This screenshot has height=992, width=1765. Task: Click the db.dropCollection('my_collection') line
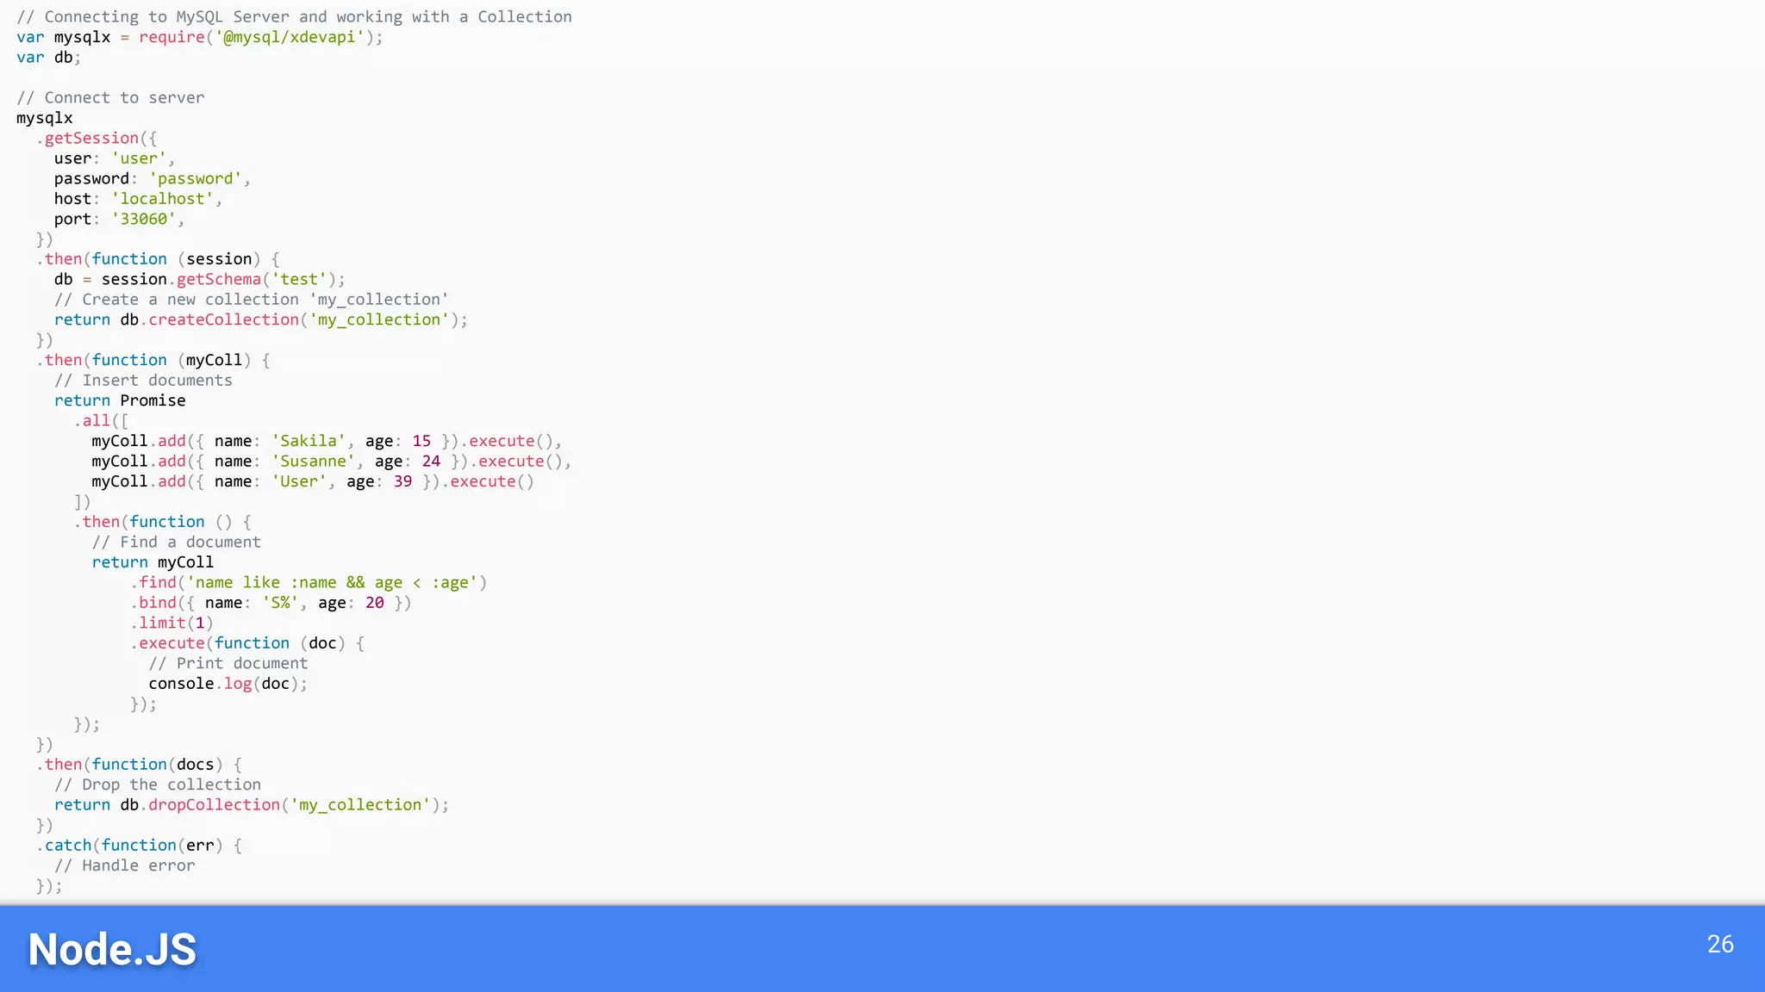pyautogui.click(x=252, y=805)
